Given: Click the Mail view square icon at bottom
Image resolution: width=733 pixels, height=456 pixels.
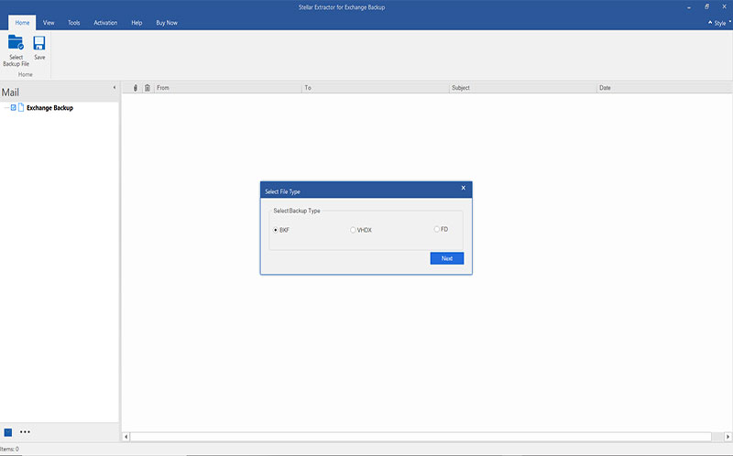Looking at the screenshot, I should click(x=8, y=432).
